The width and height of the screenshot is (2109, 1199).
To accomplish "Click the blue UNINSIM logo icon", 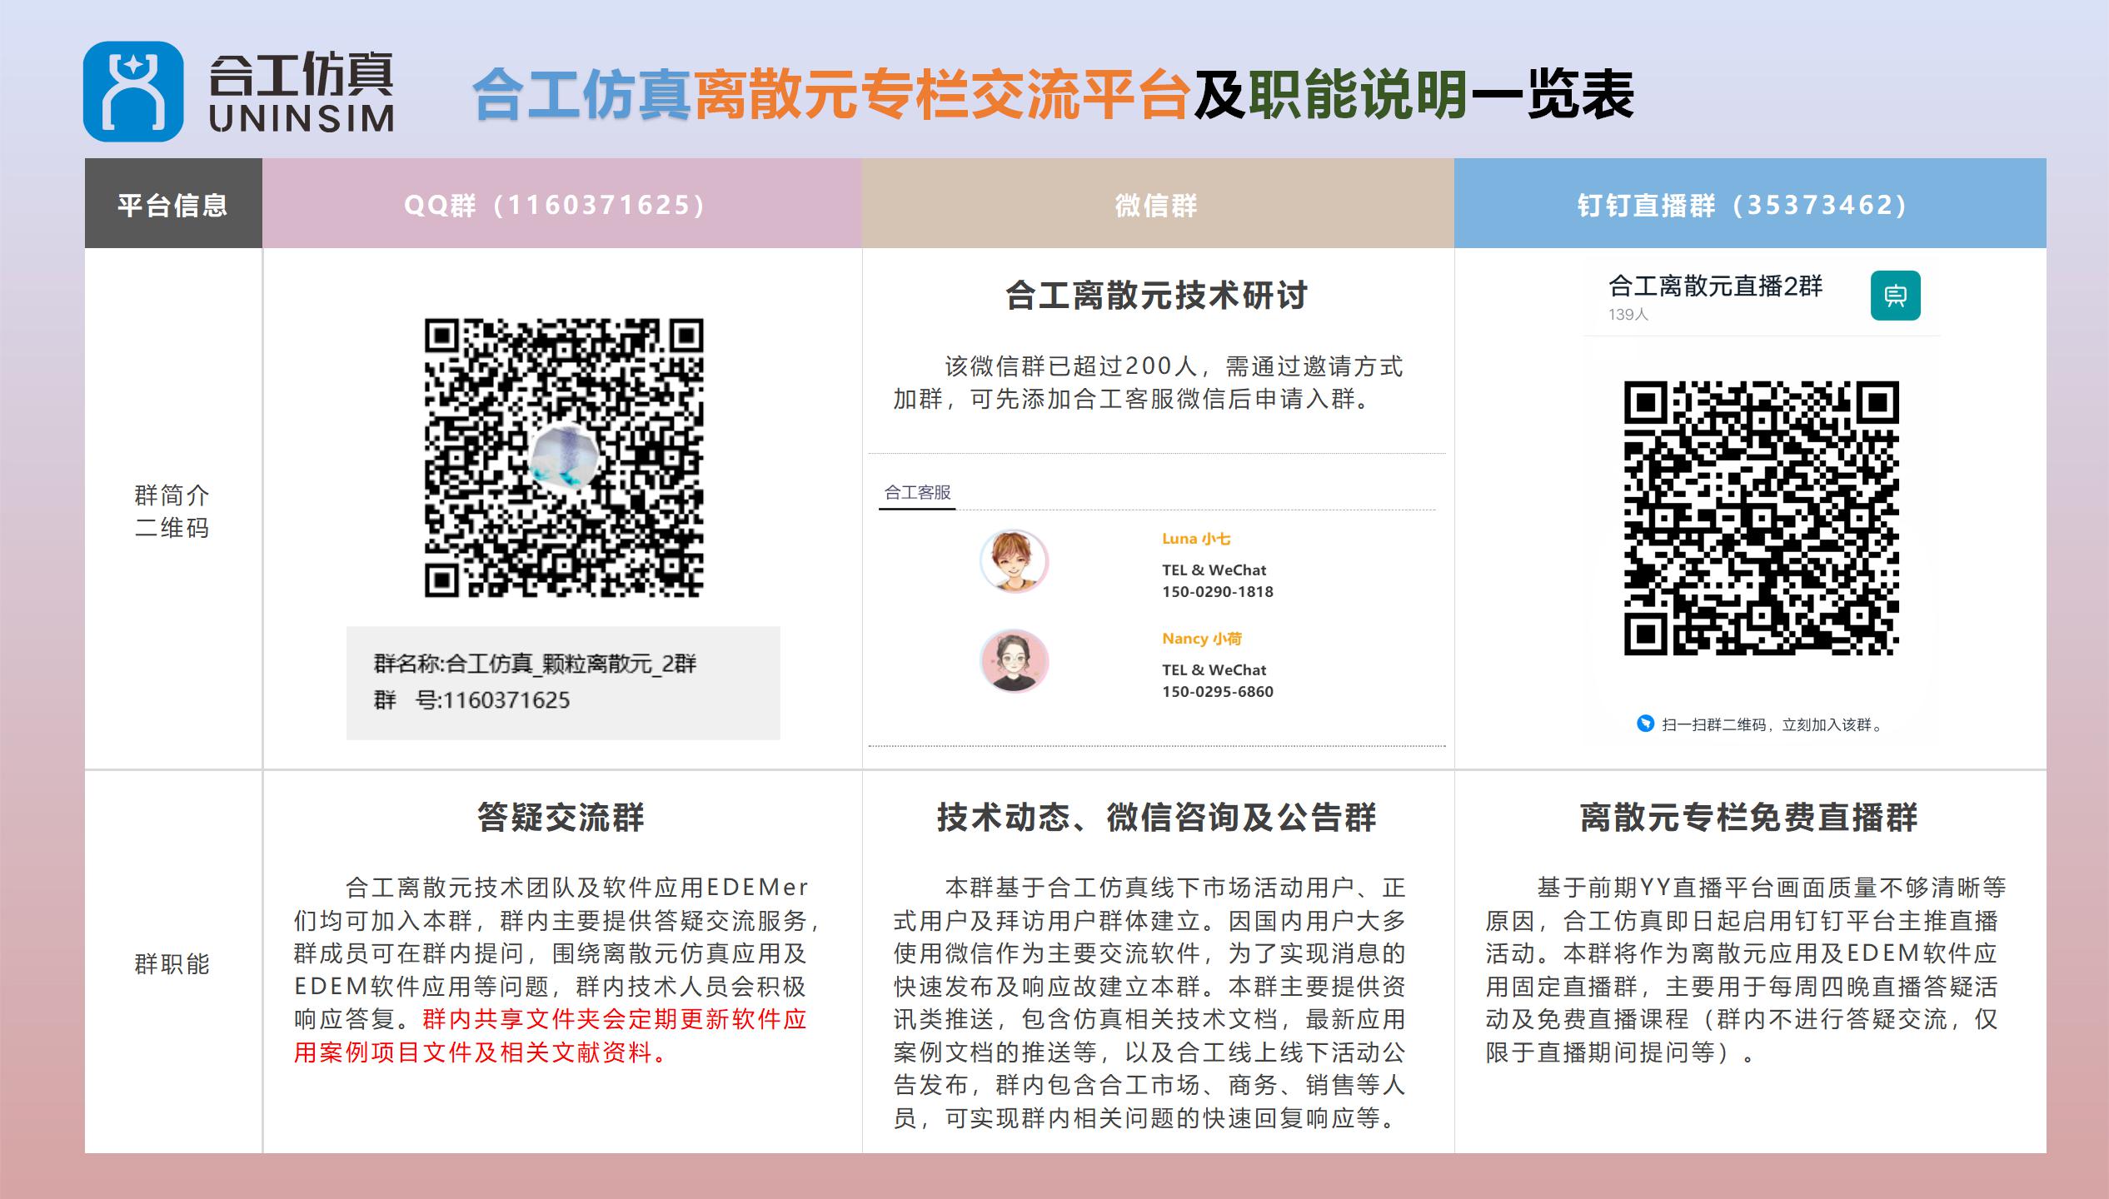I will click(x=133, y=92).
